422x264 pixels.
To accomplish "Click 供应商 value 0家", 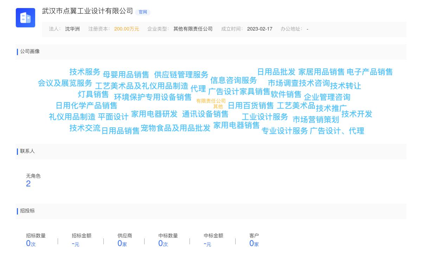I will 122,244.
